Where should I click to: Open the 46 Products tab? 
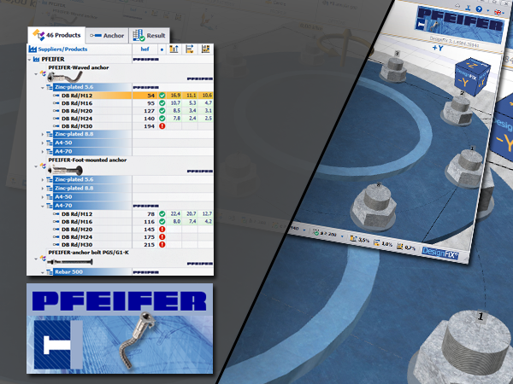click(56, 35)
